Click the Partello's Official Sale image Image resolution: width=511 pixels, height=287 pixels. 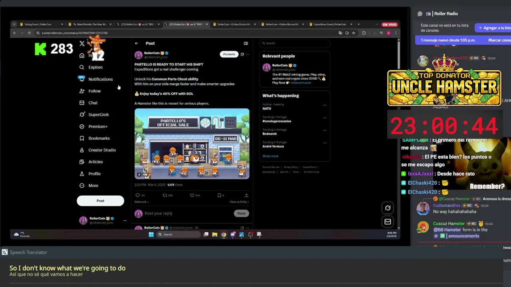pos(192,144)
